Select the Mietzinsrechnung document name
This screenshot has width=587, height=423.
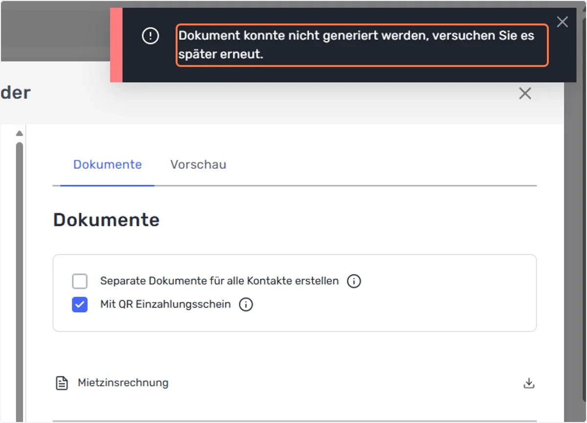tap(123, 382)
